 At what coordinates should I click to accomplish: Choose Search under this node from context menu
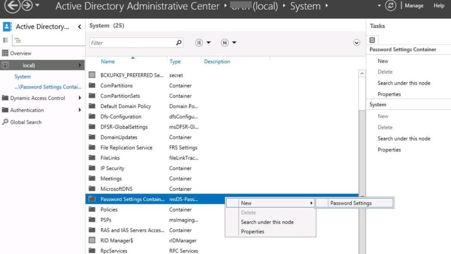pos(267,222)
